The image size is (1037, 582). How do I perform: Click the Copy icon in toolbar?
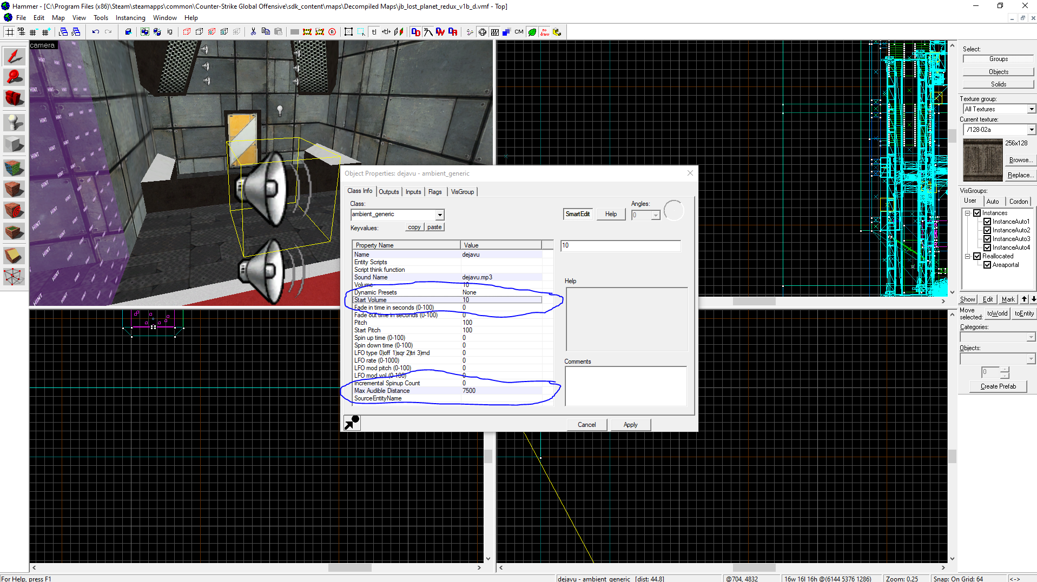click(266, 32)
